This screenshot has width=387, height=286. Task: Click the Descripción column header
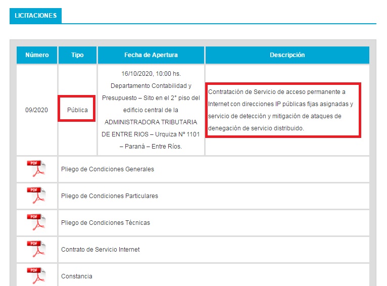tap(287, 55)
